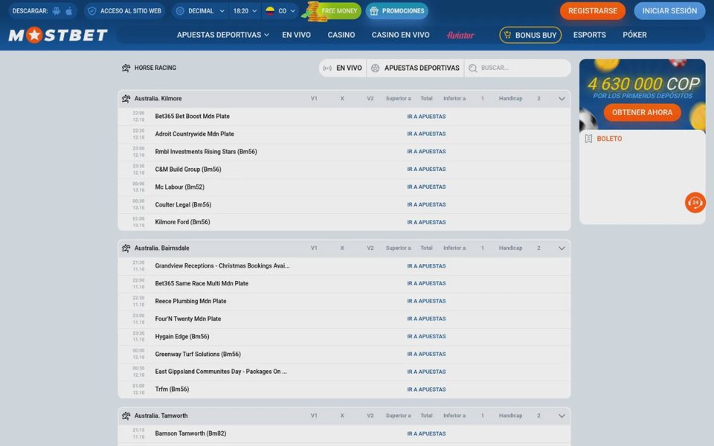This screenshot has height=446, width=714.
Task: Open the Greenway Turf Solutions (Bm56) race
Action: [x=198, y=354]
